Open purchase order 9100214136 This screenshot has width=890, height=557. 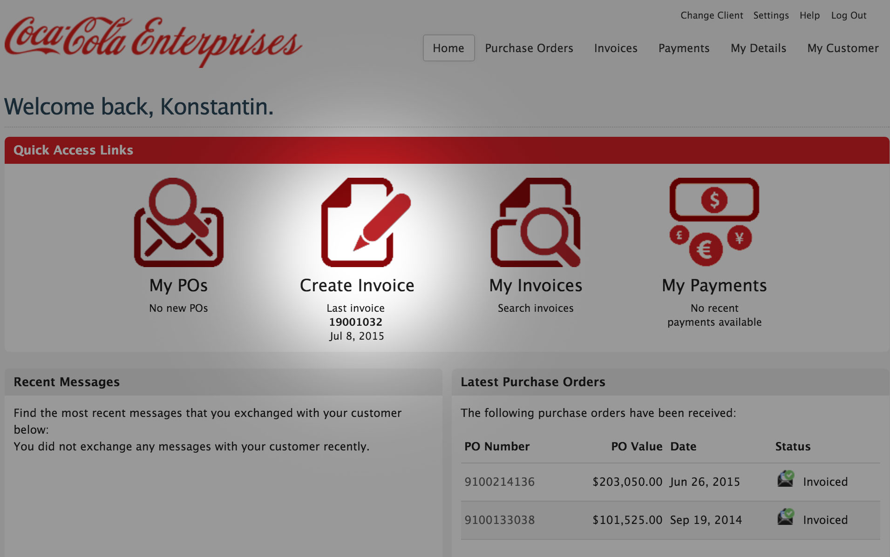(500, 482)
